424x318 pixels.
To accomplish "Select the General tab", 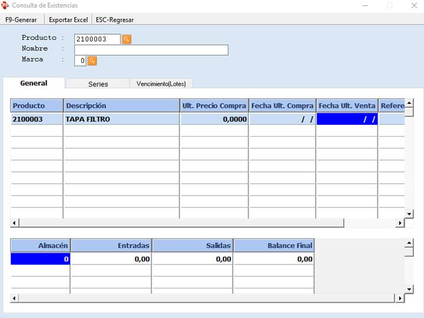I will pos(34,83).
